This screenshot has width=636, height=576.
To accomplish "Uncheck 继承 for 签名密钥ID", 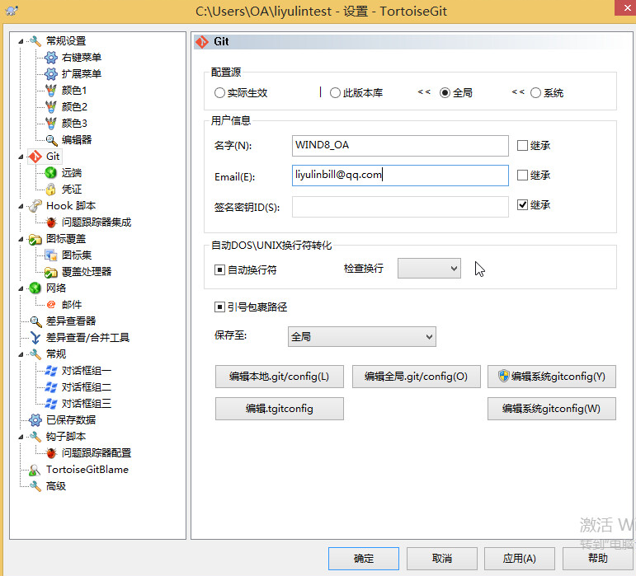I will (522, 204).
